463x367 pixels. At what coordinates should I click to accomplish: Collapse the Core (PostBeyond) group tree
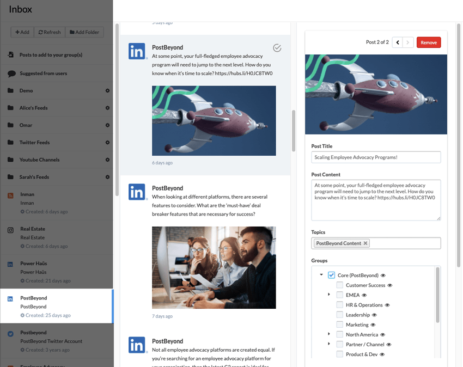pos(321,274)
